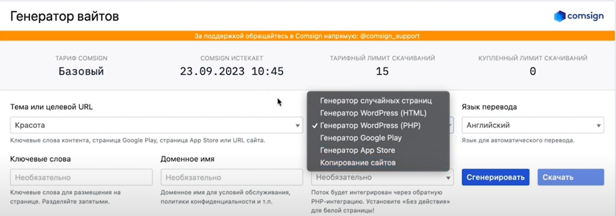Click the tariff download limit value 15
The height and width of the screenshot is (216, 616).
pyautogui.click(x=382, y=71)
